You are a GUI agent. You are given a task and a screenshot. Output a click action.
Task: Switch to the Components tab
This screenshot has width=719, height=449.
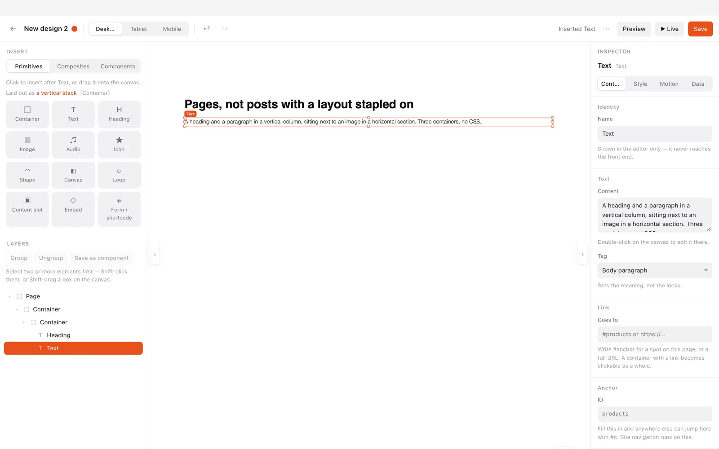(118, 66)
